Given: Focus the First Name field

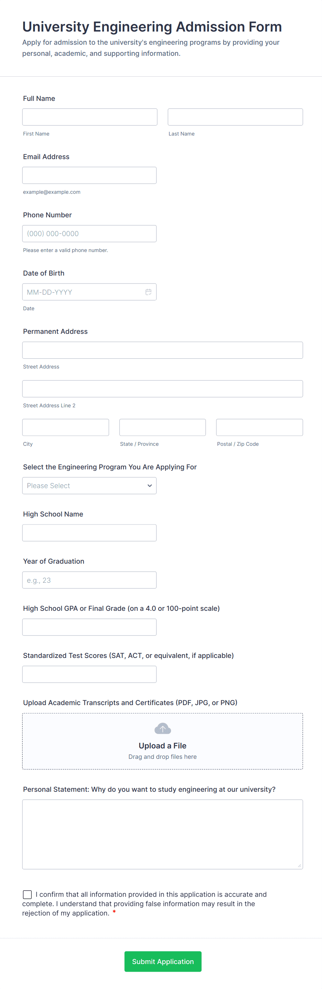Looking at the screenshot, I should pos(90,117).
